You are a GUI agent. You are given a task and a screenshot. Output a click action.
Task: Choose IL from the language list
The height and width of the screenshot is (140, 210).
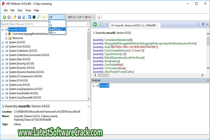tap(57, 22)
